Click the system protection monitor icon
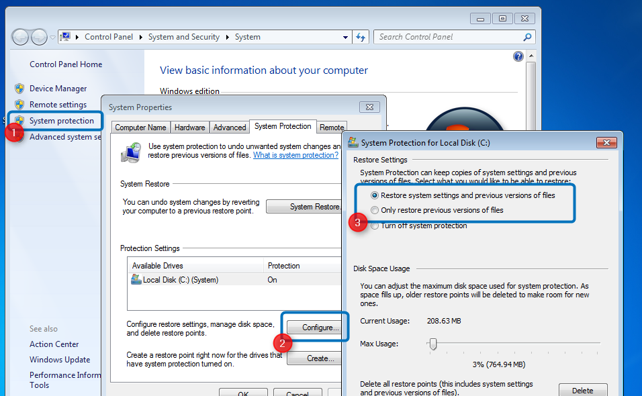 132,152
